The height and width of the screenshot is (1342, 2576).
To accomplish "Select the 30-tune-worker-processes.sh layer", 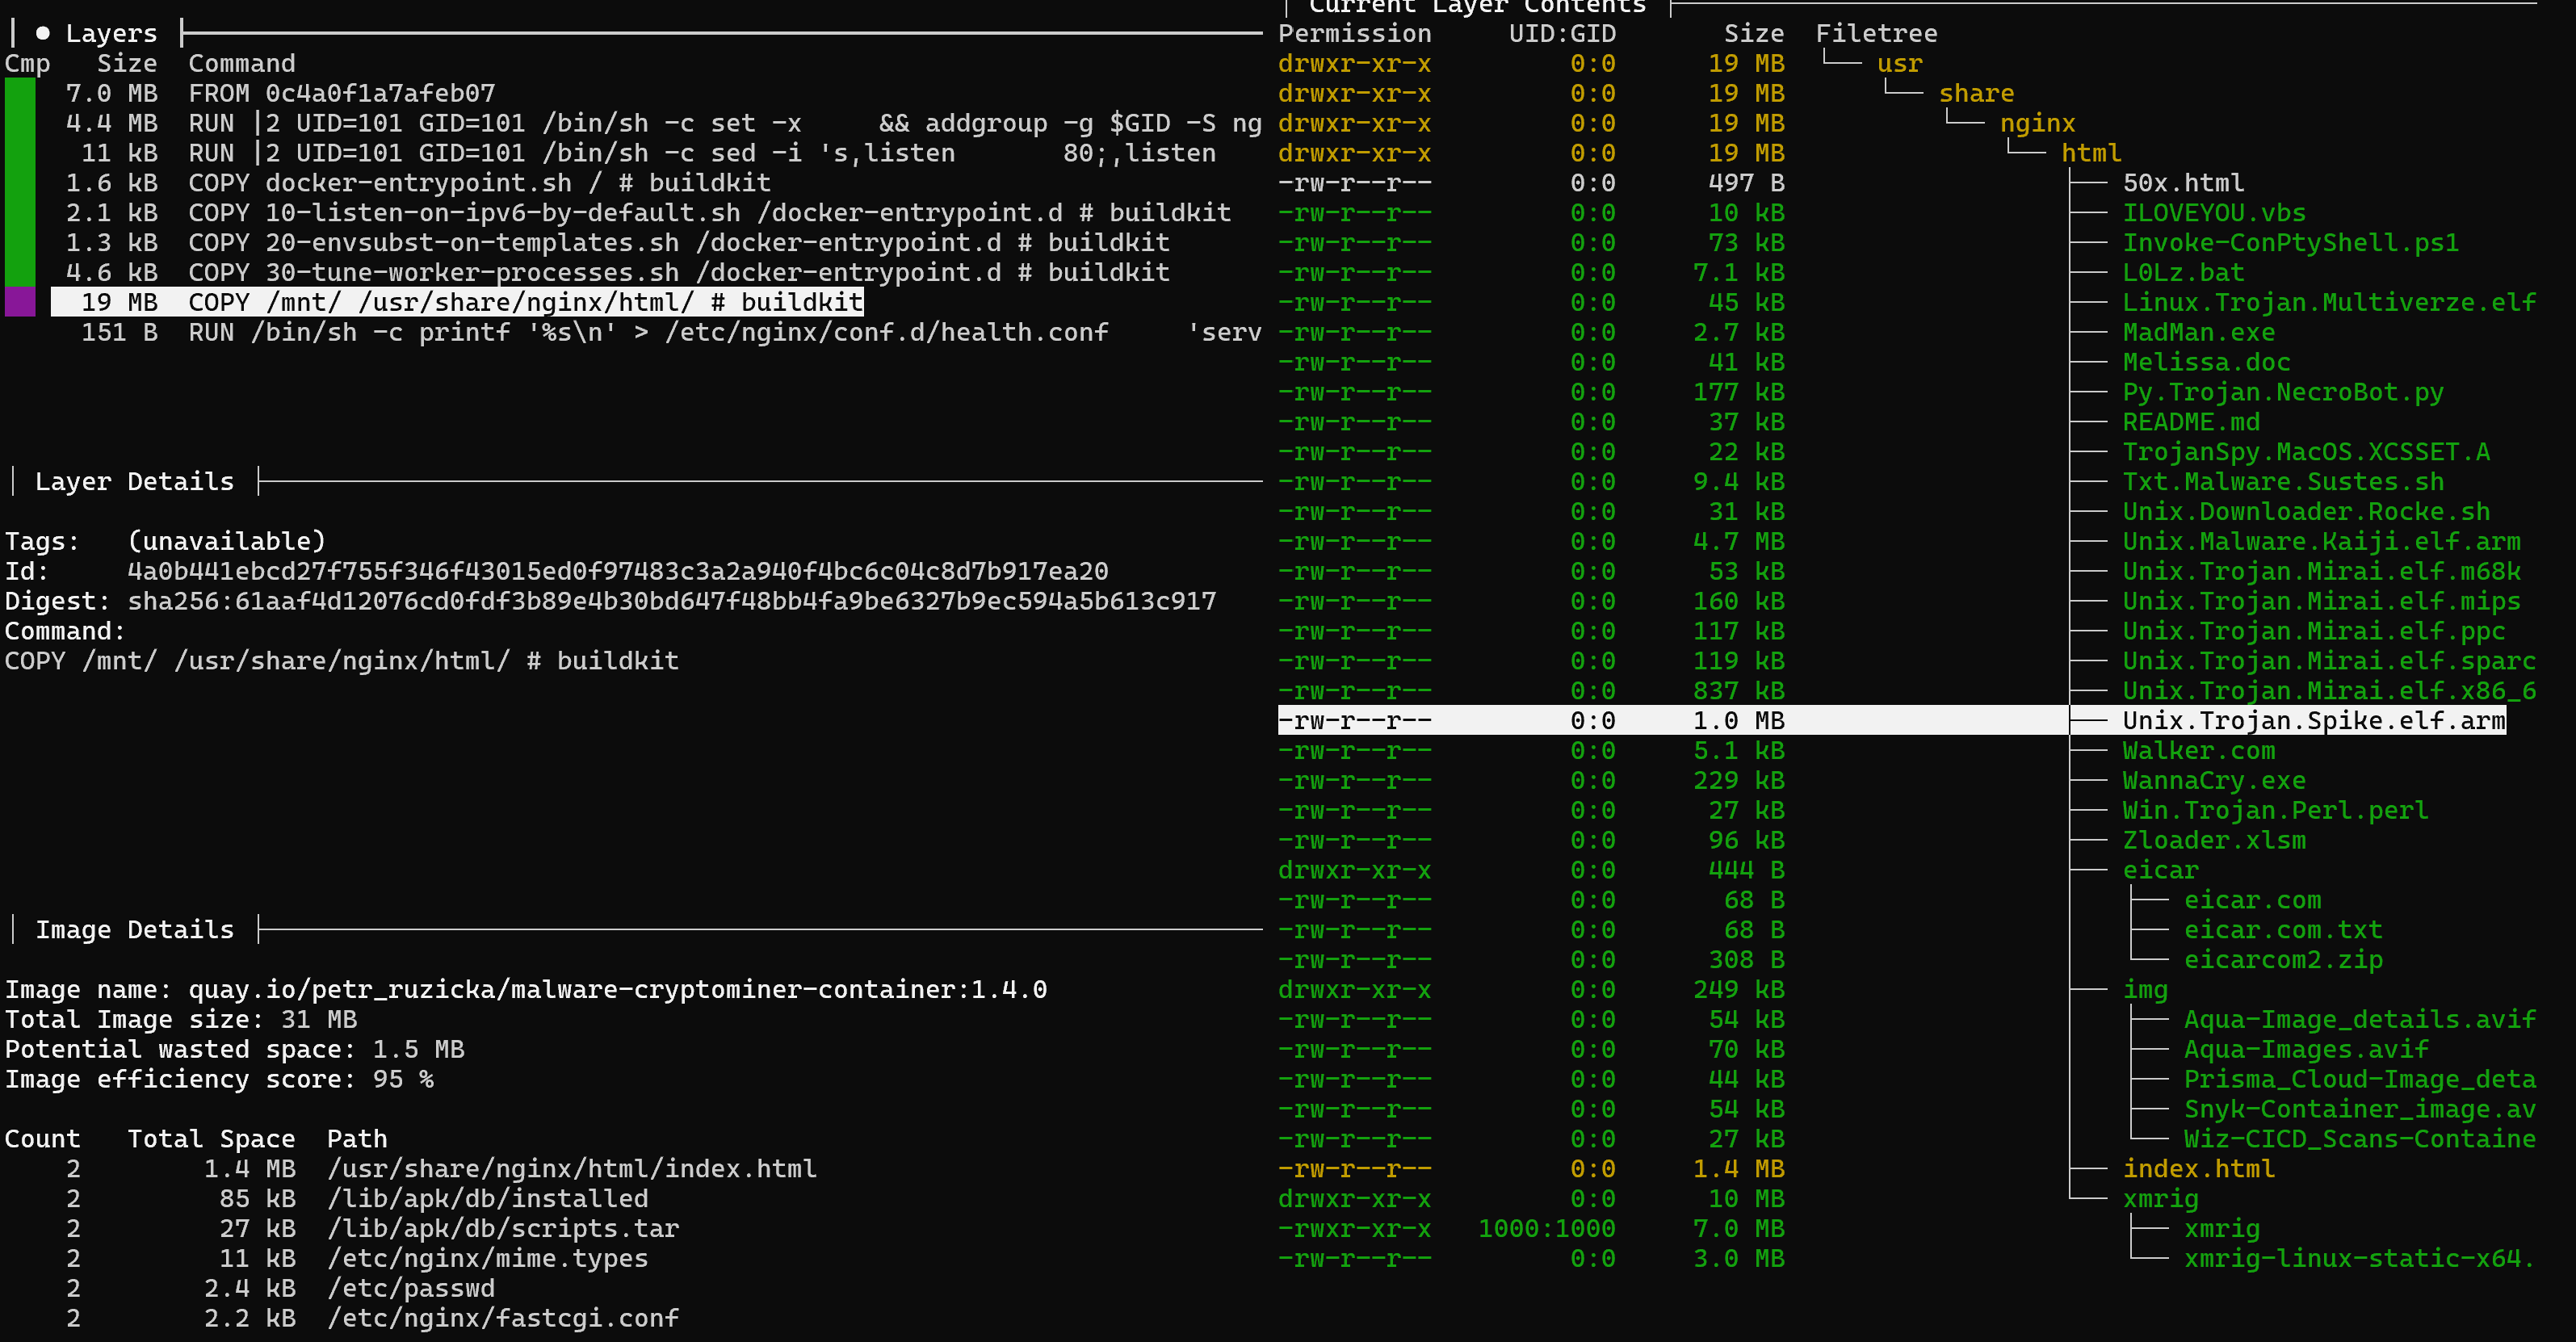I will 617,272.
